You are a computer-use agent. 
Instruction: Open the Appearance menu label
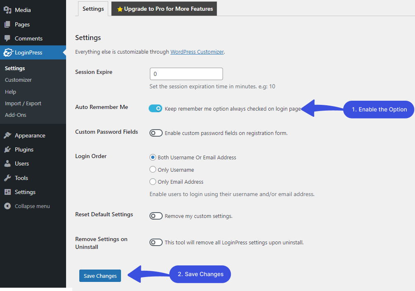tap(30, 135)
